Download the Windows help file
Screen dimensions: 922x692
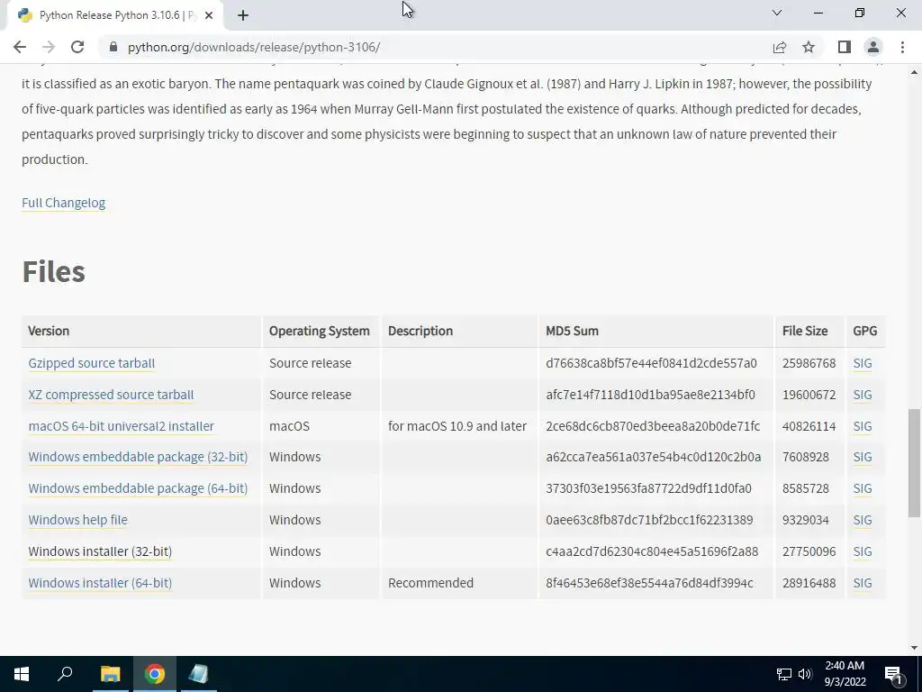point(77,520)
